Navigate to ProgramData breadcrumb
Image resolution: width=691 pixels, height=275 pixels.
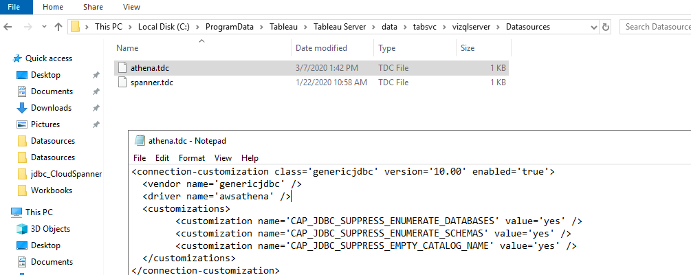pyautogui.click(x=230, y=27)
